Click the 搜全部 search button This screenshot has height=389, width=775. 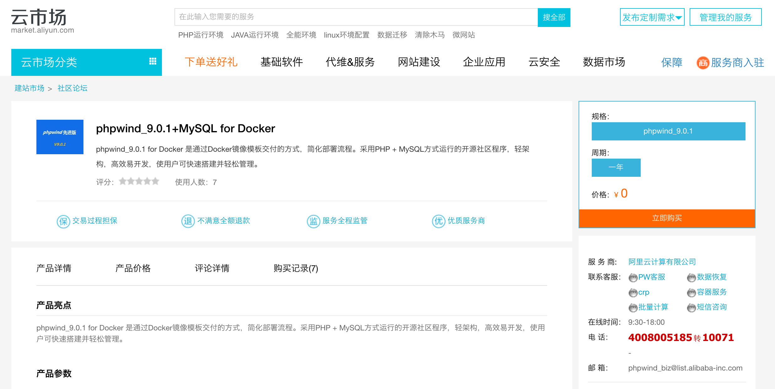pyautogui.click(x=554, y=17)
